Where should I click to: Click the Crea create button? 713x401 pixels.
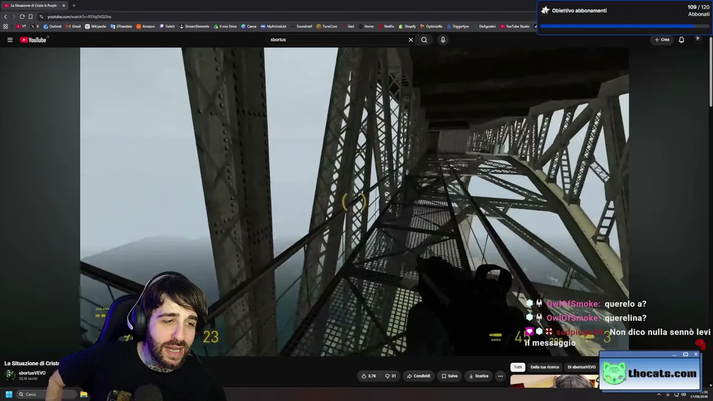click(662, 40)
